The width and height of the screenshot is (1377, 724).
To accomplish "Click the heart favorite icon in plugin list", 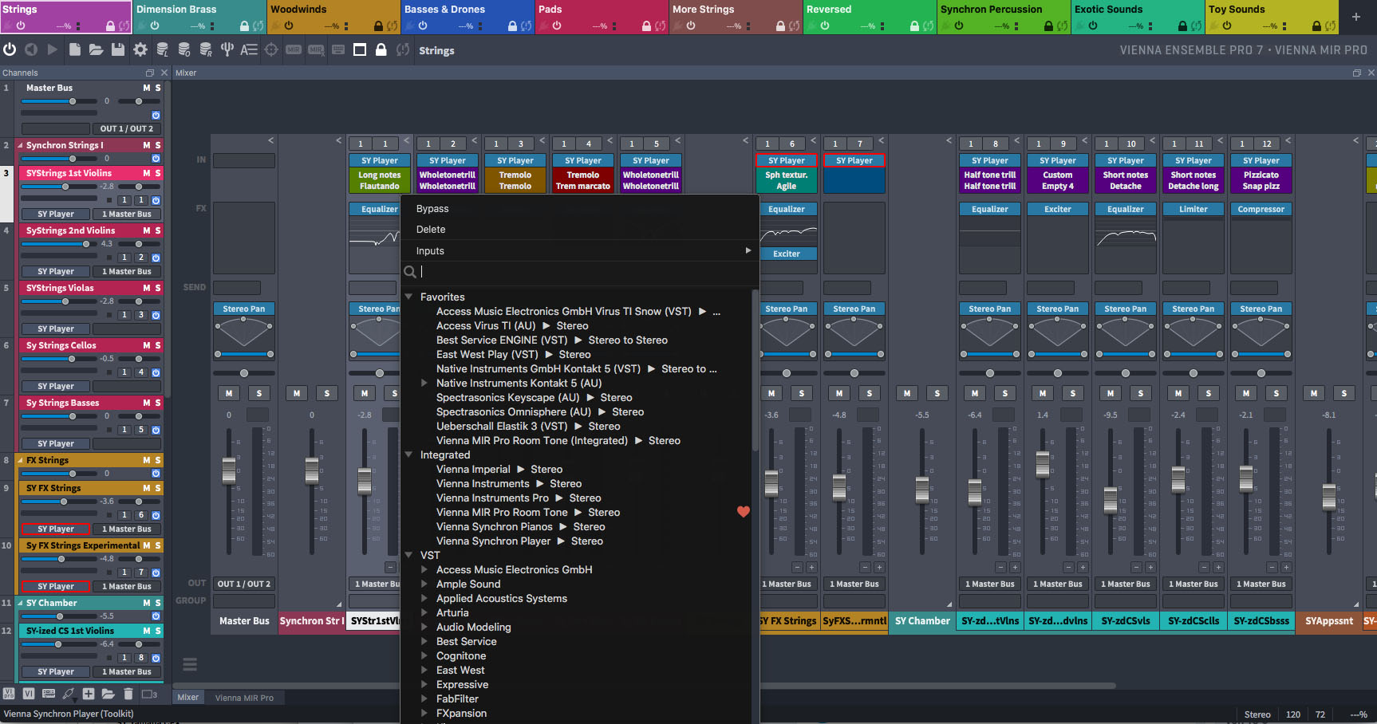I will 744,512.
